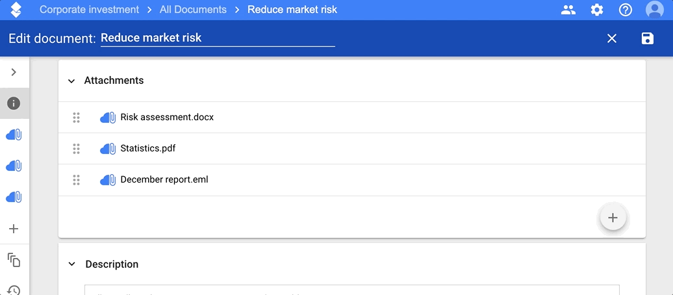Select the info icon in sidebar

pos(14,103)
